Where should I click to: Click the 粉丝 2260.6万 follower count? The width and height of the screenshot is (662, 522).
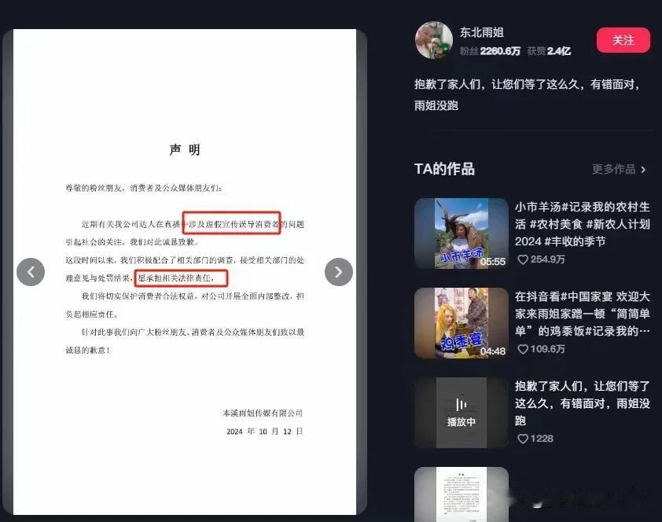point(490,51)
